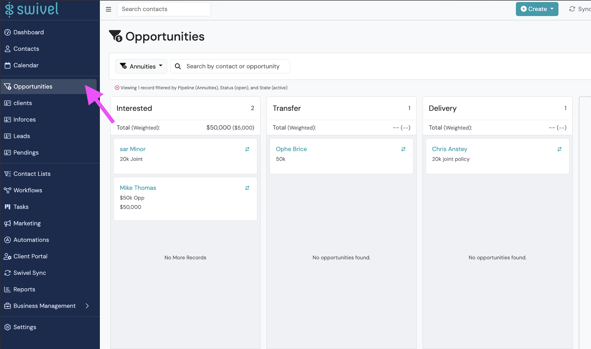Click the transfer arrows on Ophe Brice card
The width and height of the screenshot is (591, 349).
pyautogui.click(x=403, y=149)
